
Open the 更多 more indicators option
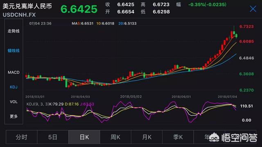[14, 116]
